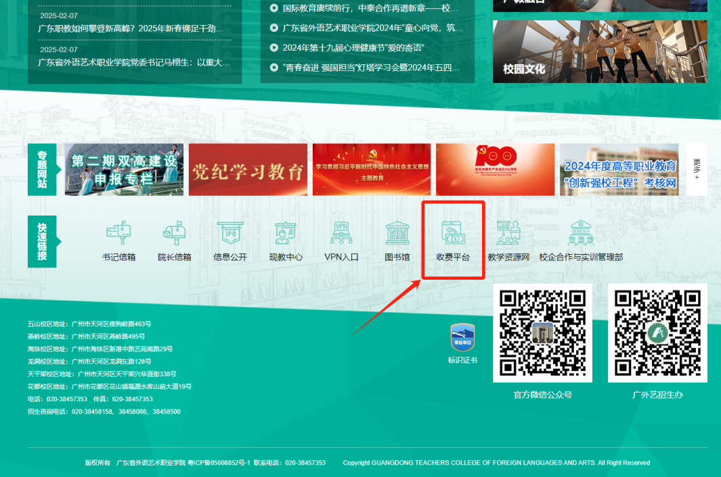Image resolution: width=721 pixels, height=477 pixels.
Task: Click the 创新强校工程考核网 banner
Action: point(619,170)
